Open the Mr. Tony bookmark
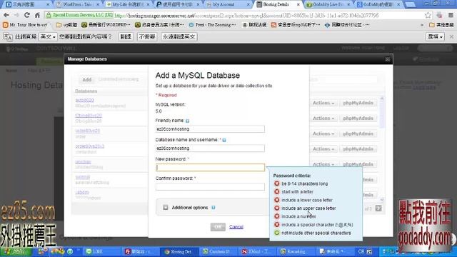 click(x=25, y=25)
